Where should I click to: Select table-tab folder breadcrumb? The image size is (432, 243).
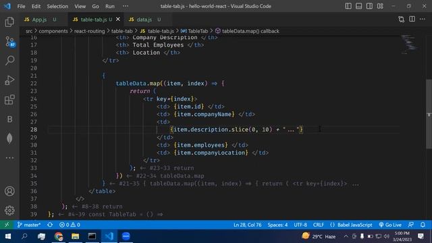point(122,31)
